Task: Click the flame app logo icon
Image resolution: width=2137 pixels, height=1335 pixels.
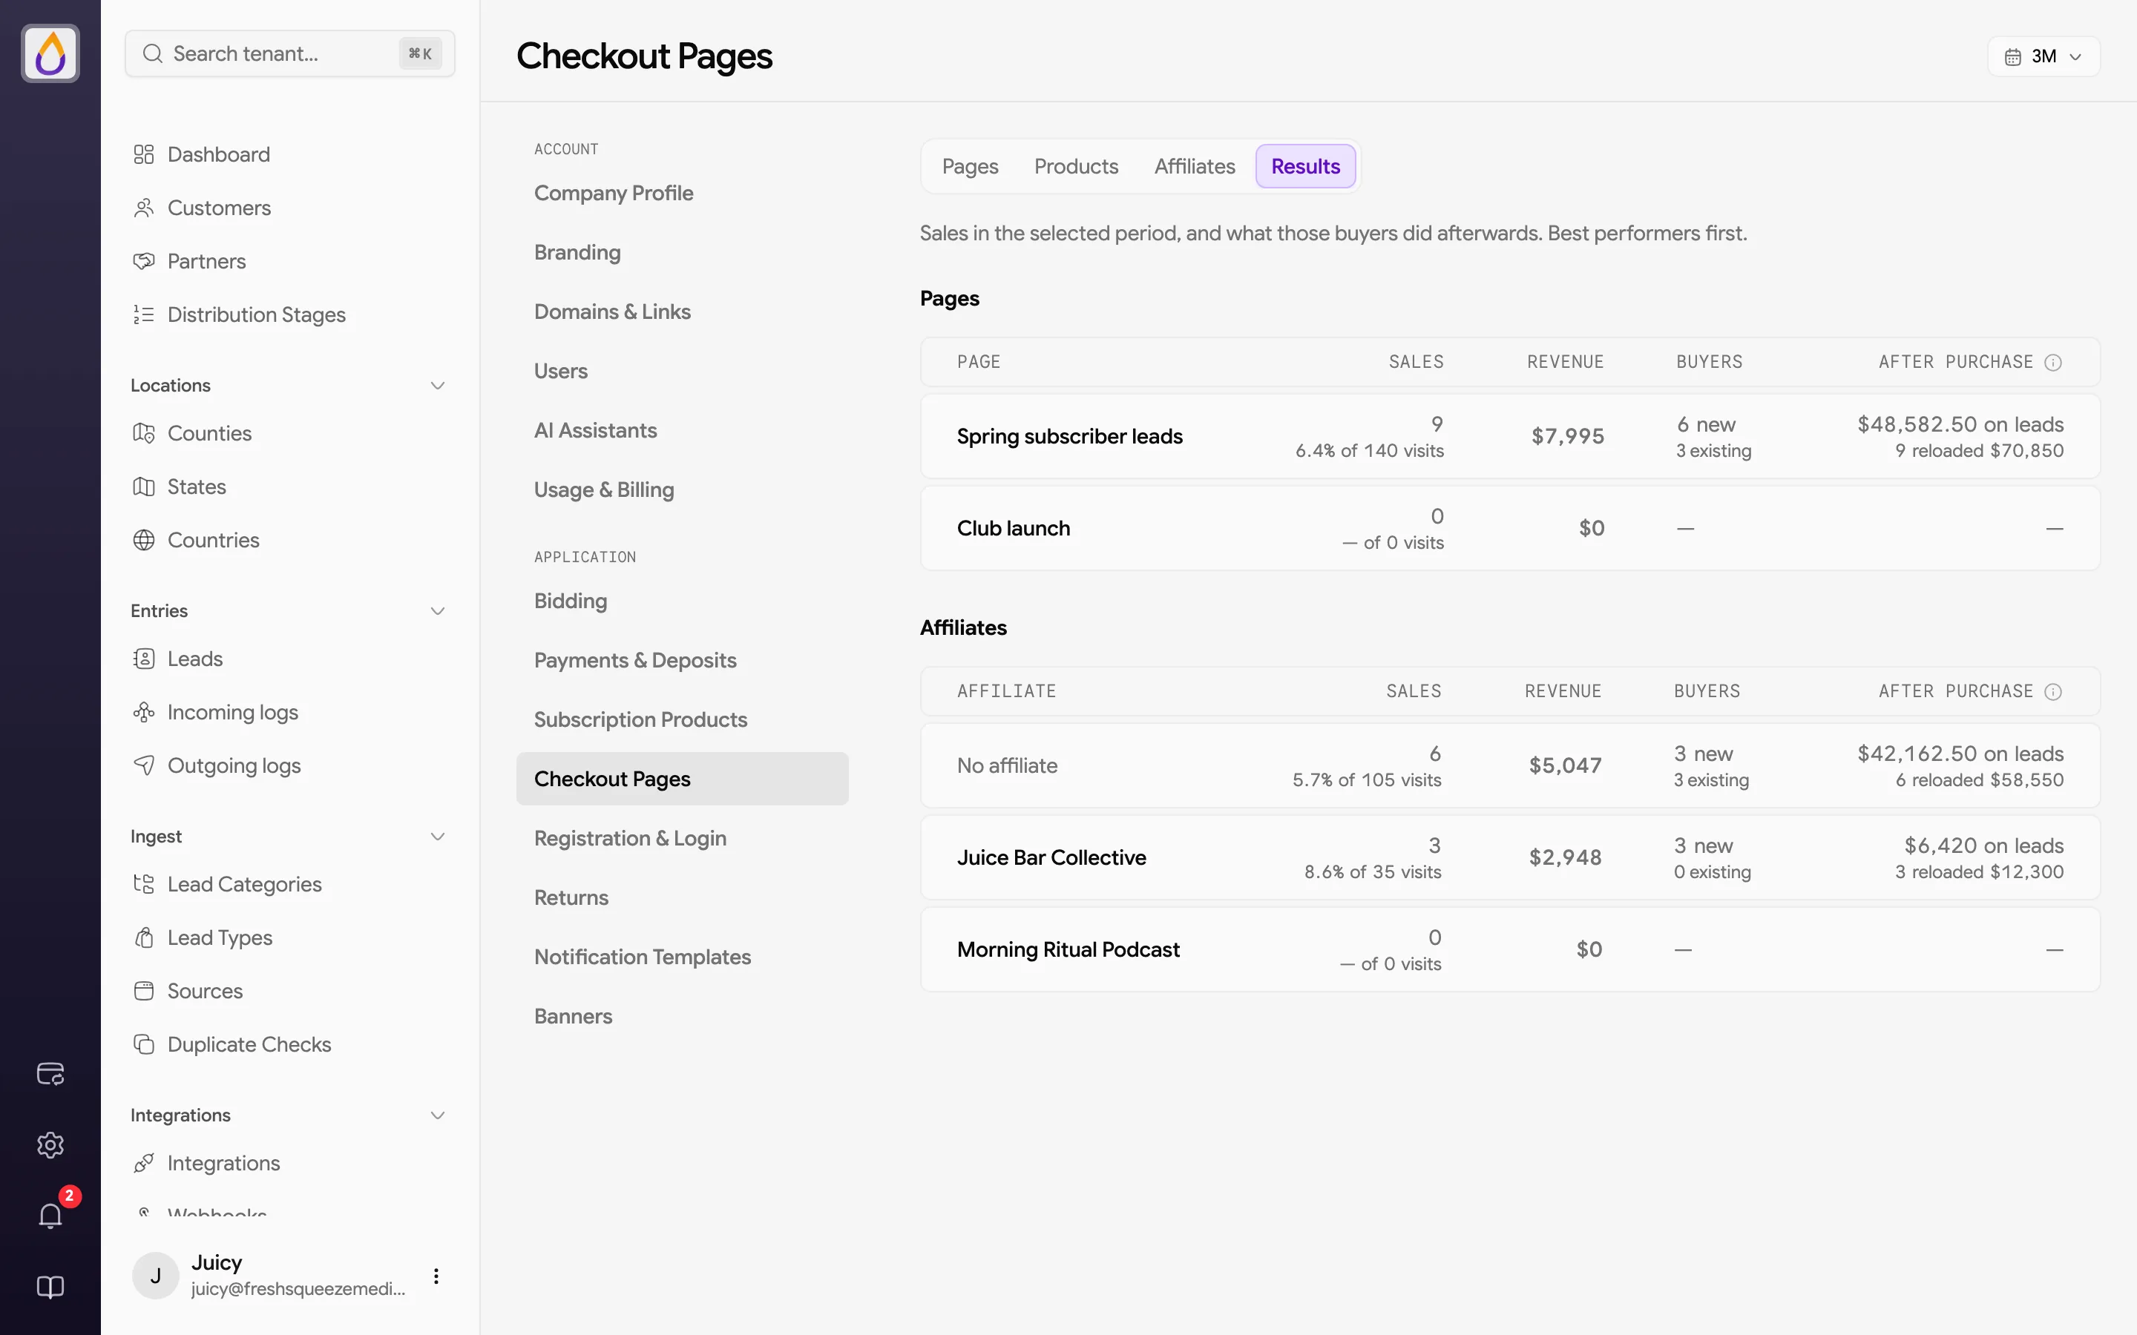Action: click(50, 54)
